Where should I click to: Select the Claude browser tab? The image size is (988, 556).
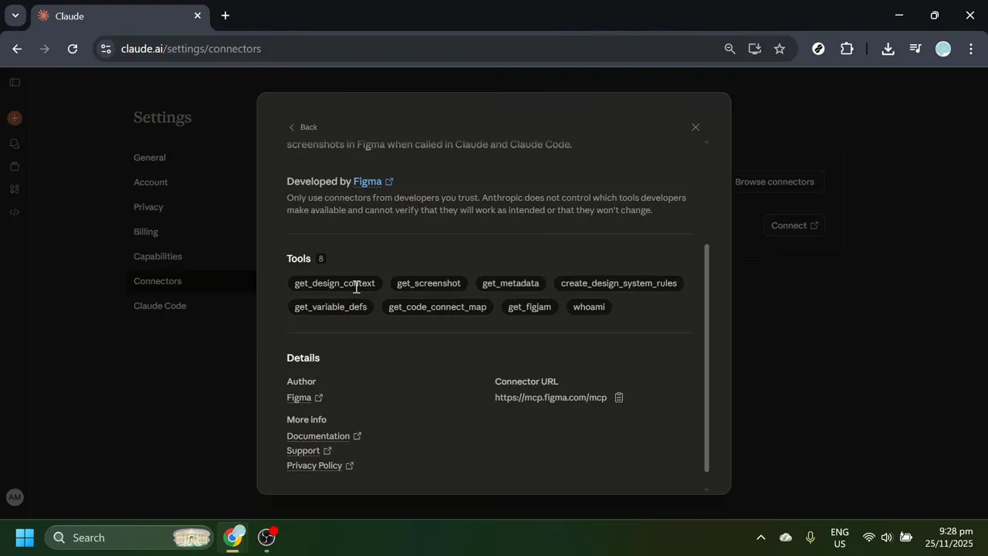[x=120, y=16]
